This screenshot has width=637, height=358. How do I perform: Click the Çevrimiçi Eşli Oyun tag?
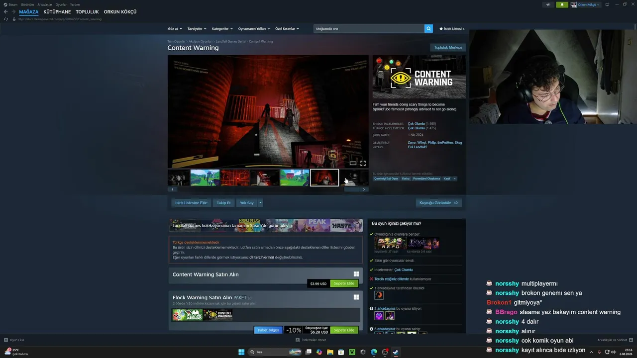386,179
